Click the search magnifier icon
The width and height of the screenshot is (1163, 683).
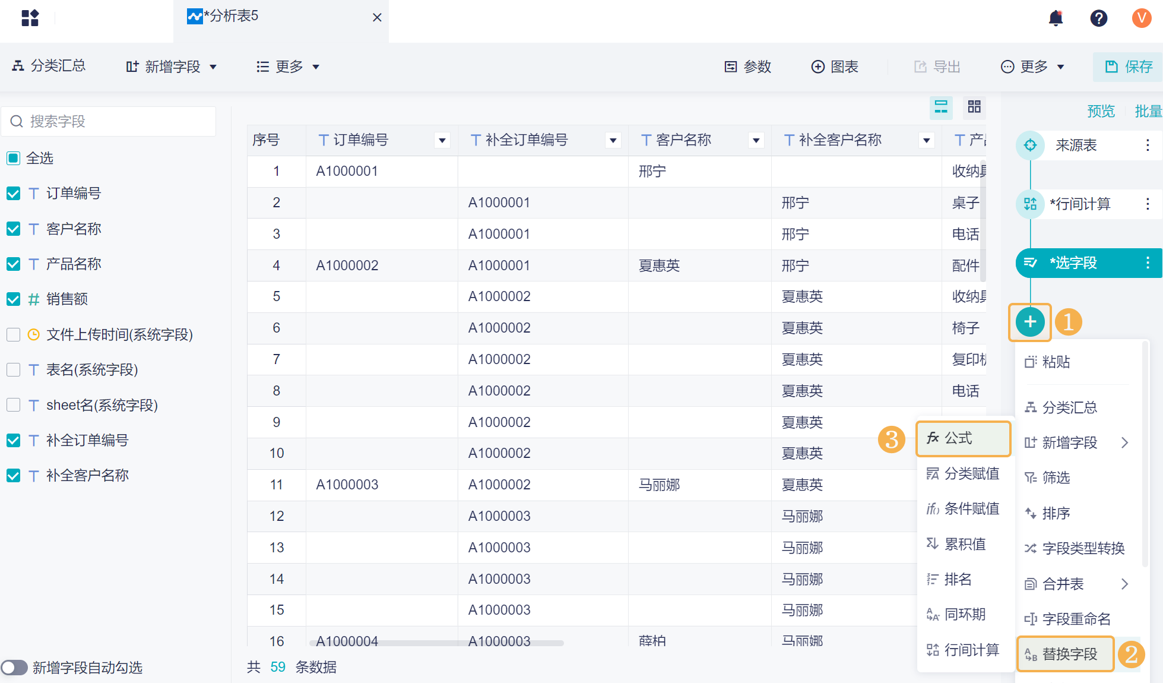(x=17, y=122)
